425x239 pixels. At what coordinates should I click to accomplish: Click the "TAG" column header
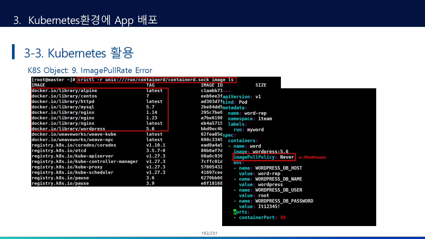click(150, 85)
